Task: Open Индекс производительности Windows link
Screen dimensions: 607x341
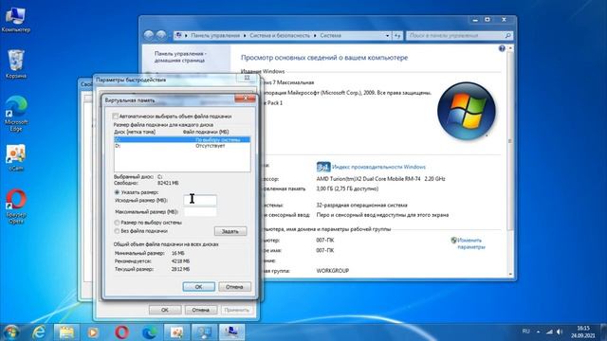Action: point(378,167)
